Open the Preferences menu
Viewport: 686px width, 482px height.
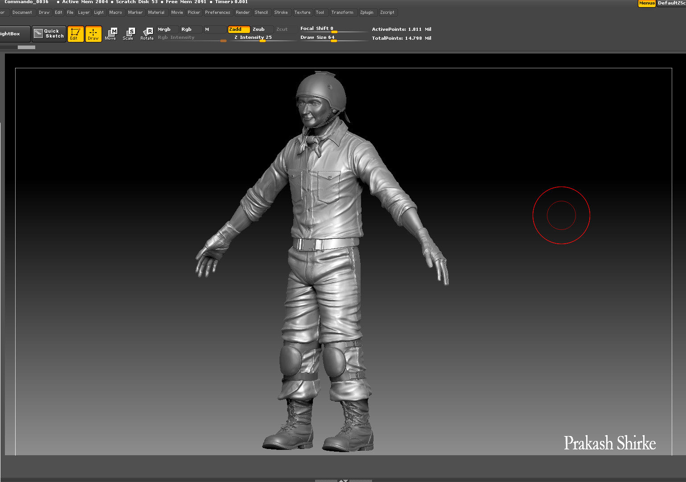pyautogui.click(x=218, y=12)
